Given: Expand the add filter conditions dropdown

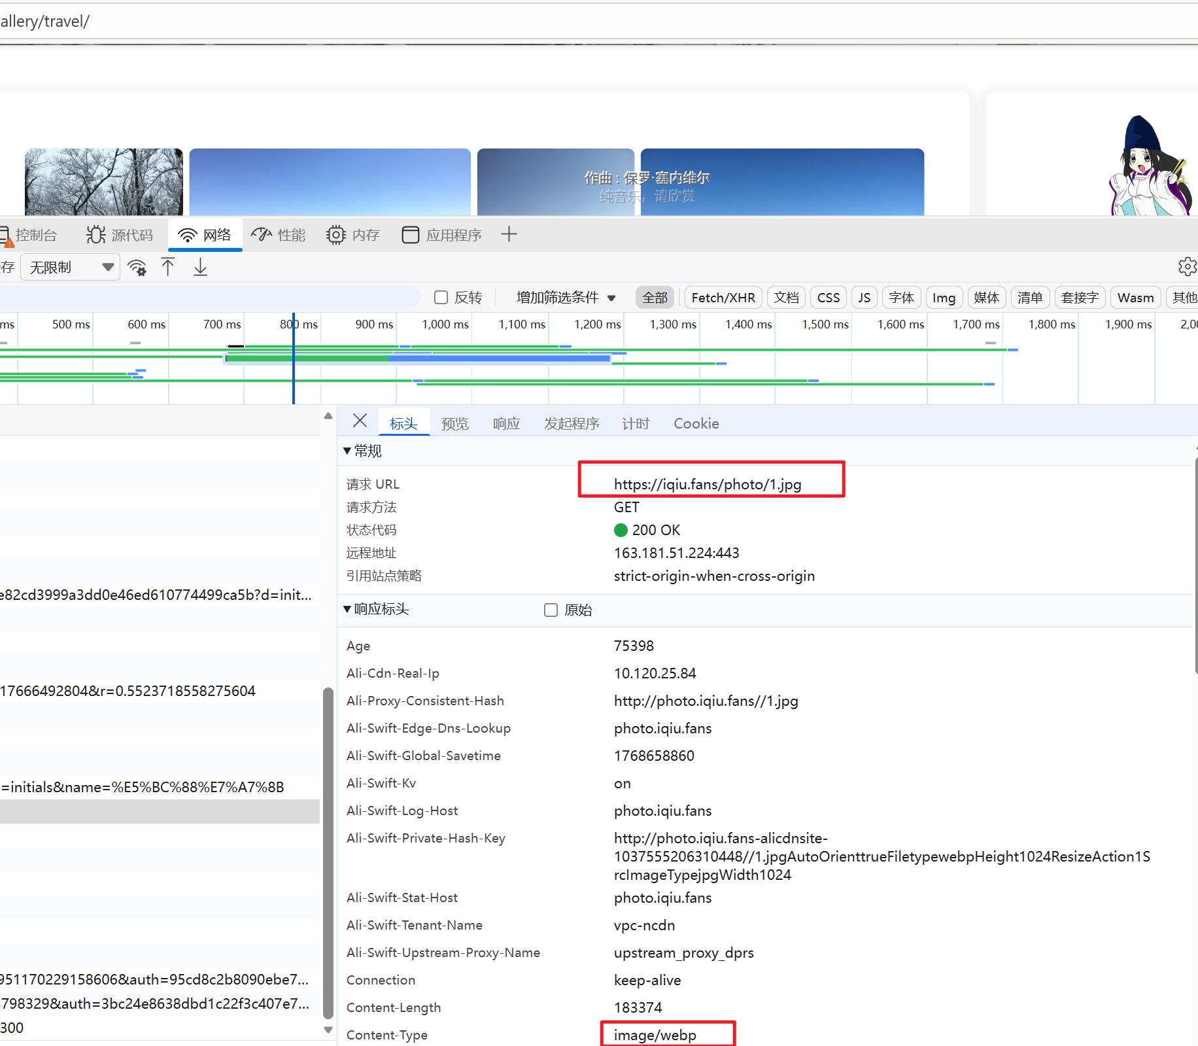Looking at the screenshot, I should click(566, 298).
